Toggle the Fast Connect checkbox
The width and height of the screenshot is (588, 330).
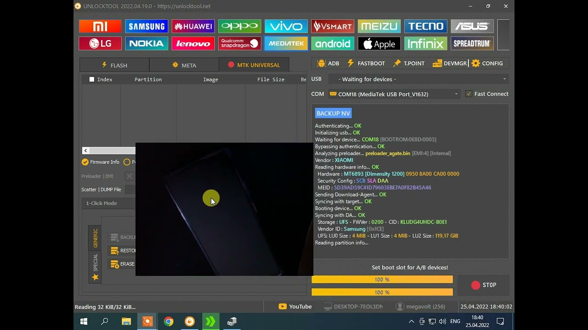click(x=469, y=94)
